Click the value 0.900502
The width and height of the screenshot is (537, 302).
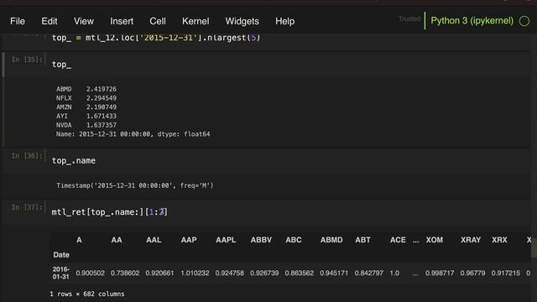coord(90,273)
